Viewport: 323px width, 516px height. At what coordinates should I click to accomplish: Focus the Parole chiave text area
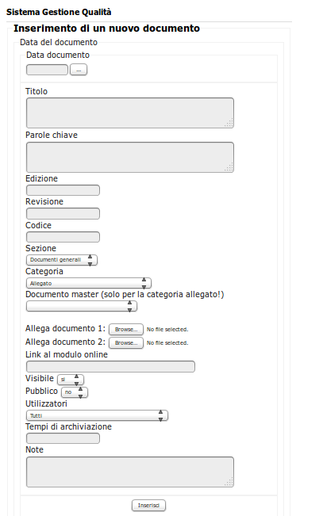coord(130,157)
